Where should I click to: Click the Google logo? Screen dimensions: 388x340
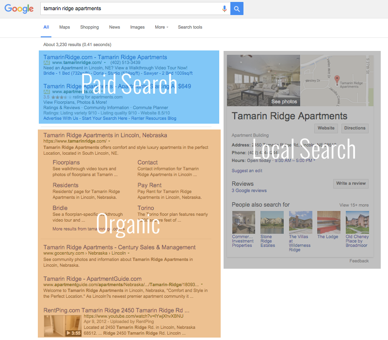(x=19, y=9)
